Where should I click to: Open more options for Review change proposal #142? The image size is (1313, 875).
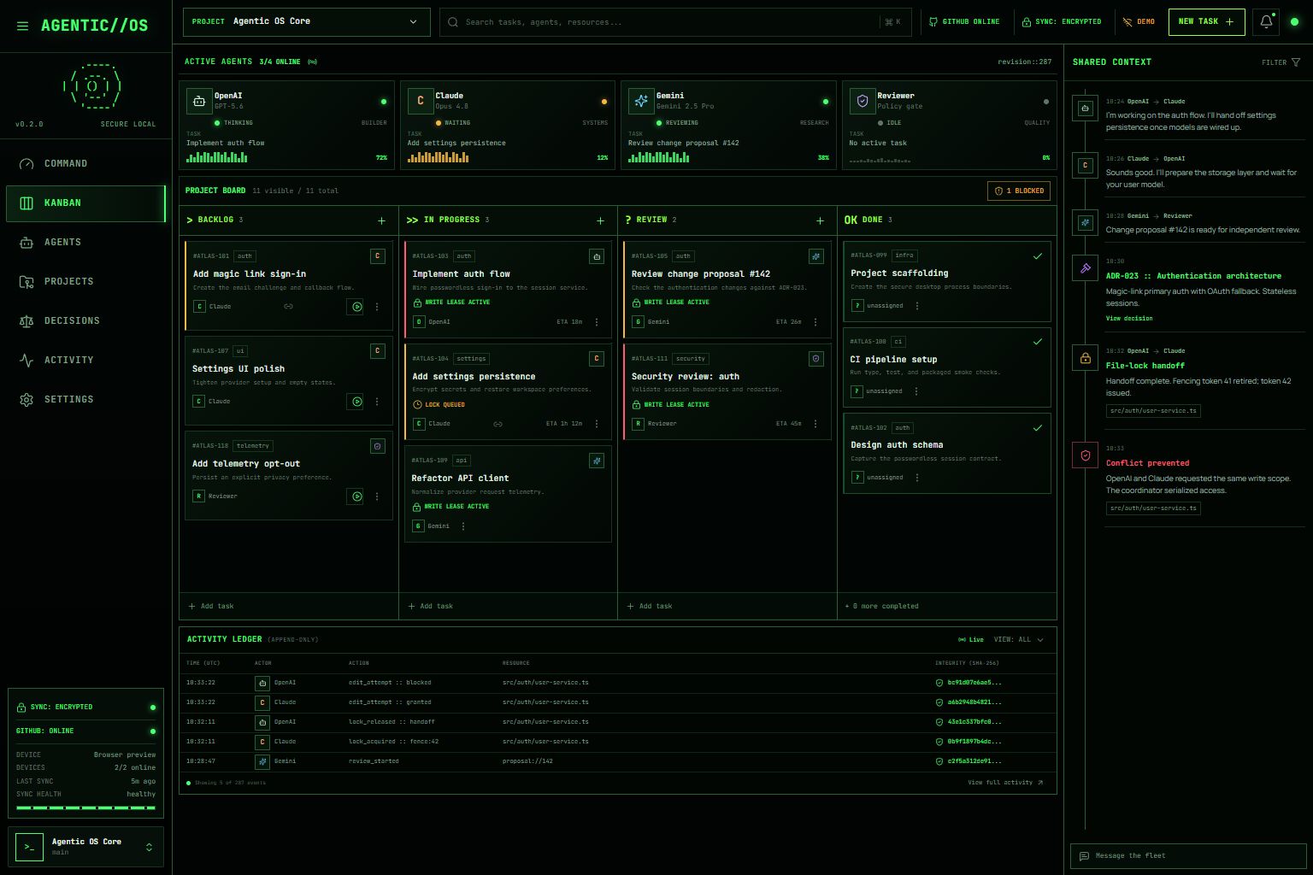815,322
